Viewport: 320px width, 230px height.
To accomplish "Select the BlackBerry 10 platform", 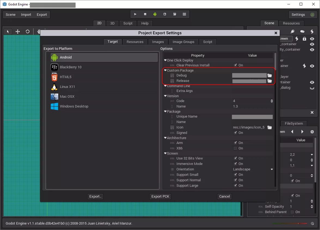I will point(104,67).
